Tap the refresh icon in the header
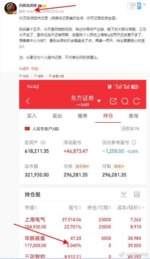 136,101
